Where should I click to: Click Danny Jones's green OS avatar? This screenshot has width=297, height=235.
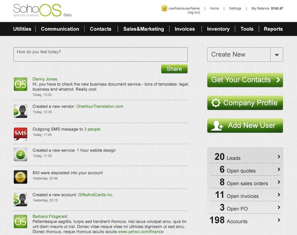(x=21, y=84)
